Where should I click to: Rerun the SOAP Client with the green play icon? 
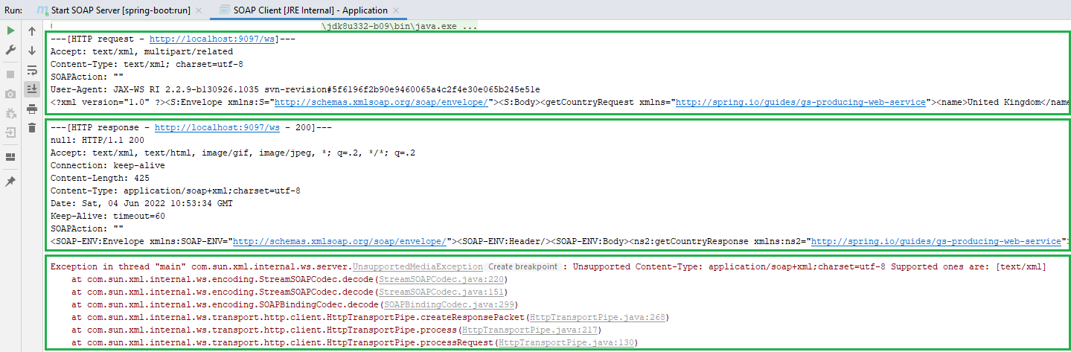(10, 31)
